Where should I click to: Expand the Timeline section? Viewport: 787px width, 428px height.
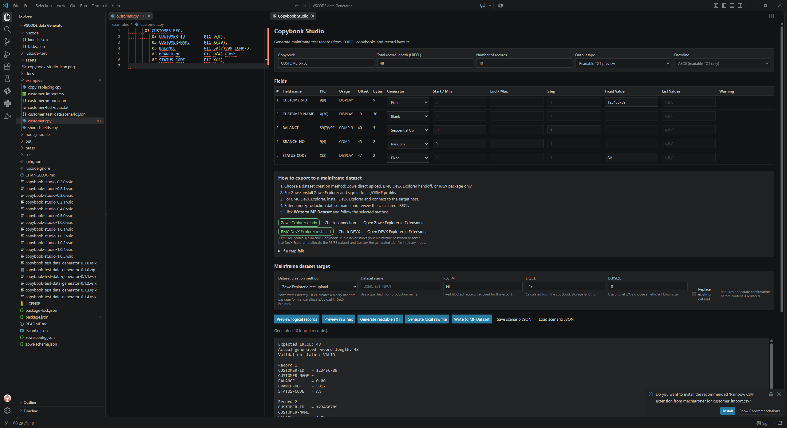coord(31,411)
